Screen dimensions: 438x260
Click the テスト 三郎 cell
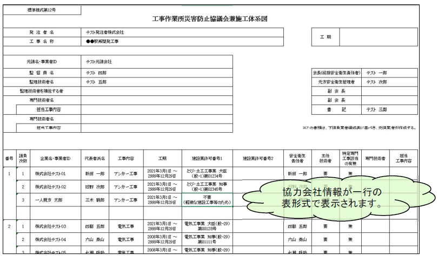(x=389, y=110)
